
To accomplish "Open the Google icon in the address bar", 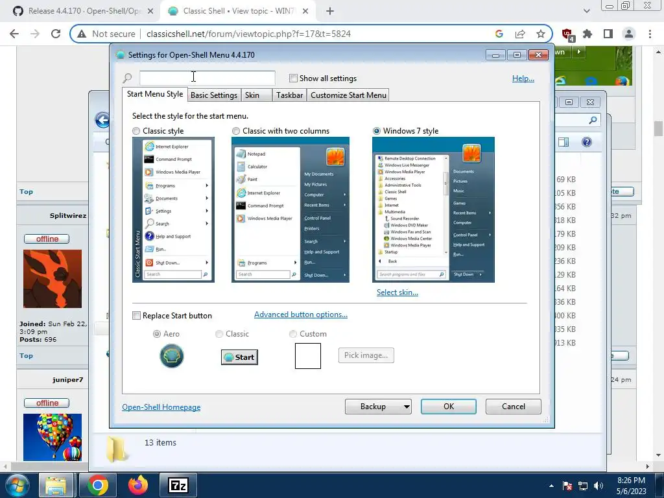I will click(499, 34).
